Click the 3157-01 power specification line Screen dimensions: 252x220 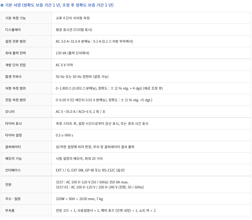100,187
